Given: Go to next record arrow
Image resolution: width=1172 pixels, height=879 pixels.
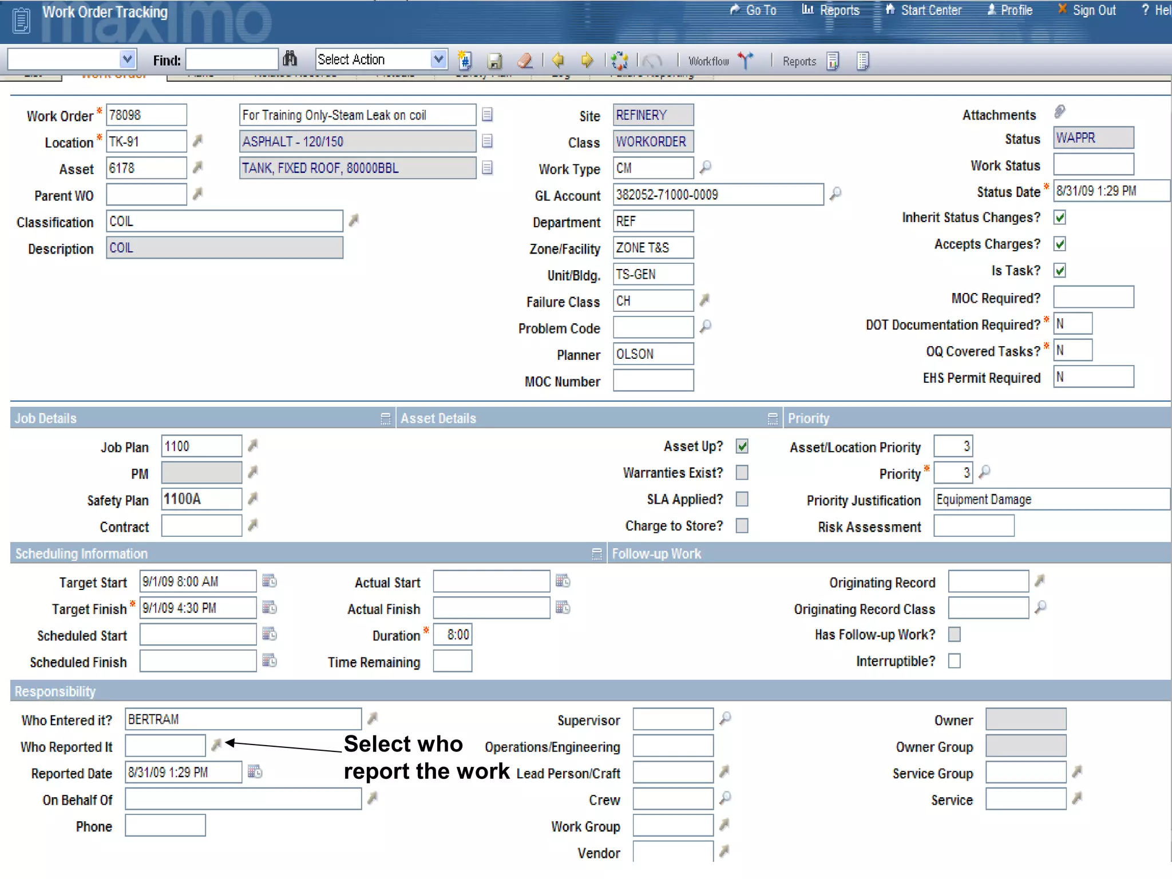Looking at the screenshot, I should pyautogui.click(x=587, y=60).
